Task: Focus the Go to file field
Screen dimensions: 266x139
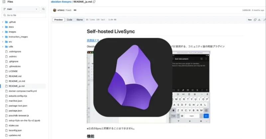Action: [x=24, y=15]
